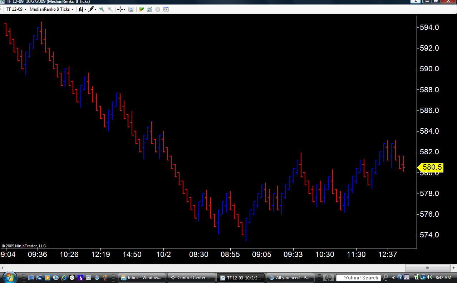Screen dimensions: 457x283
Task: Click the 574.0 price axis label
Action: 429,235
